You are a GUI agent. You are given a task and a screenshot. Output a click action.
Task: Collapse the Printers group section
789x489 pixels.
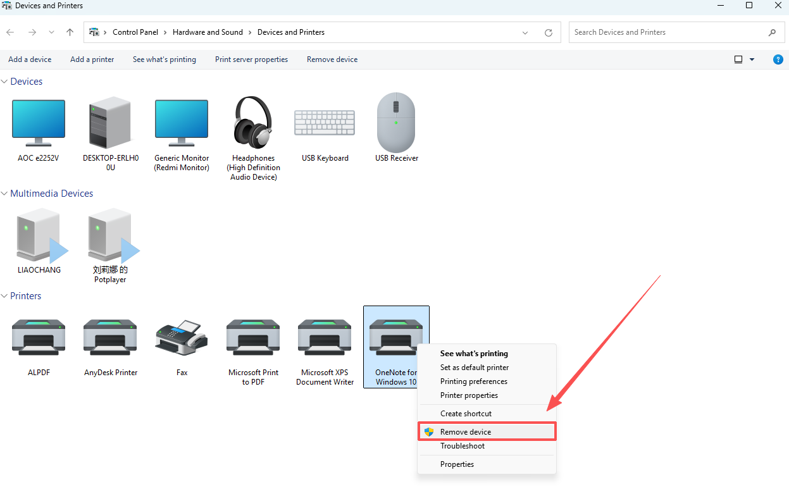click(4, 296)
